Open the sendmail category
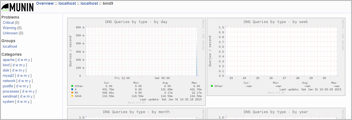 (10, 96)
